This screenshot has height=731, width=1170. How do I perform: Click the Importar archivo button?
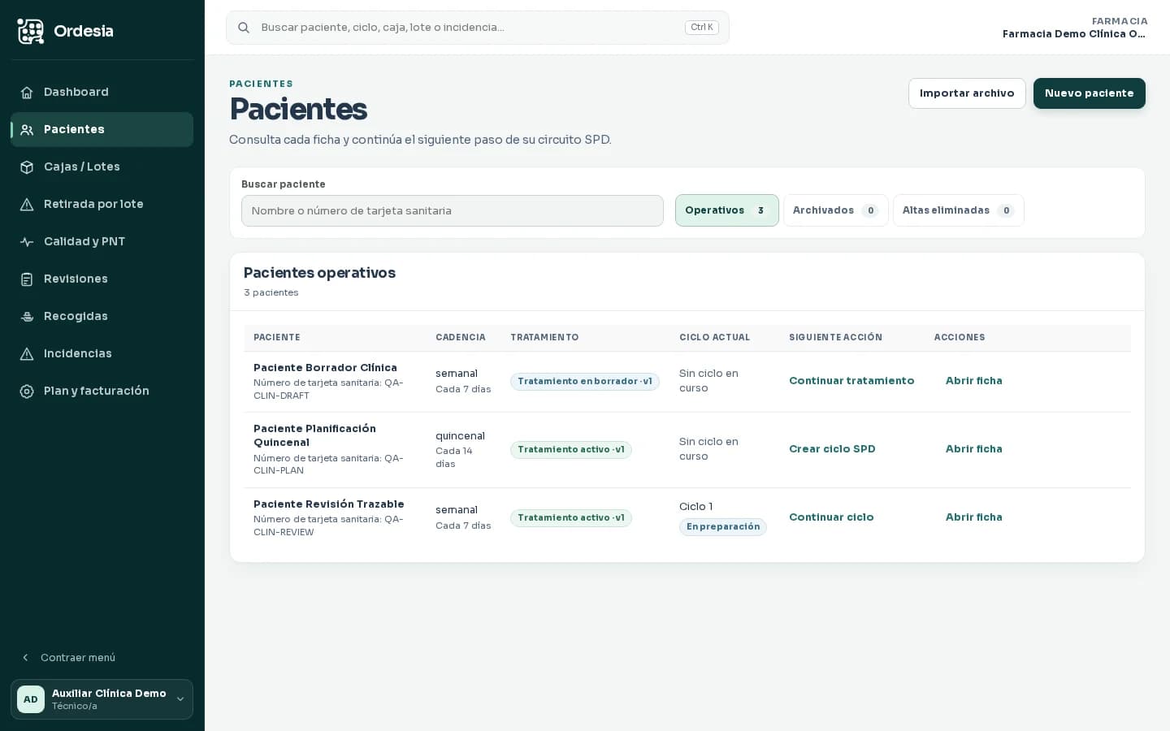[967, 93]
